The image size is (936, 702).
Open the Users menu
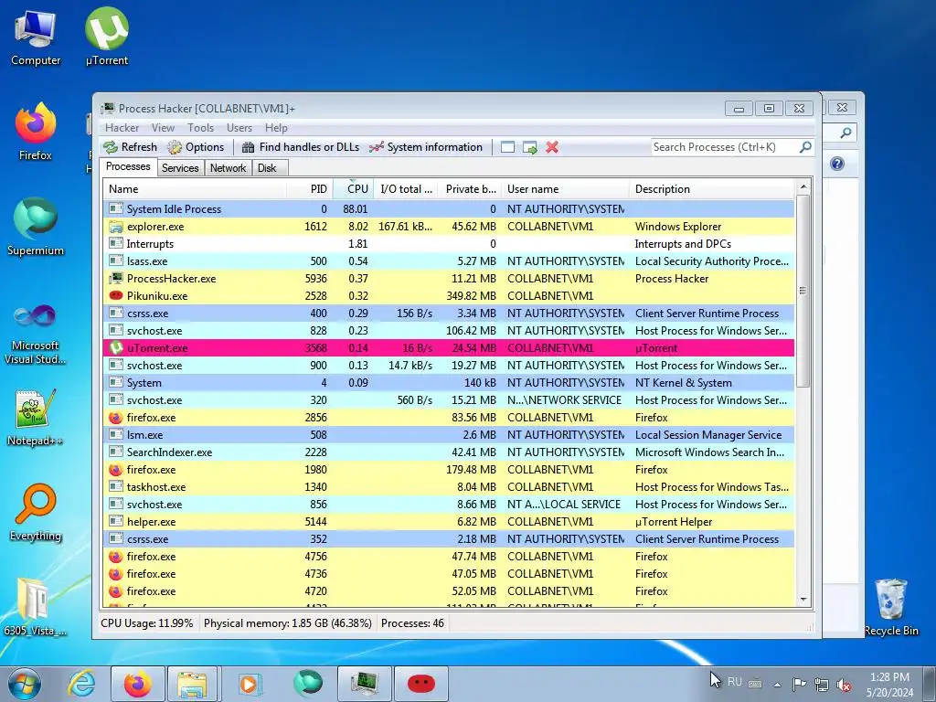(239, 128)
